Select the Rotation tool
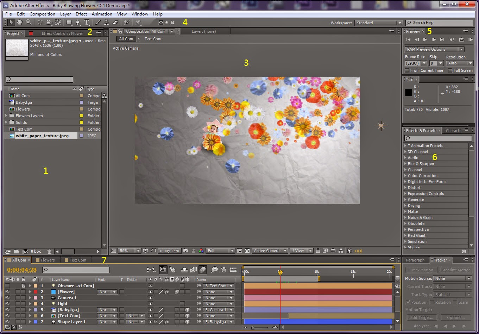479x334 pixels. point(40,22)
